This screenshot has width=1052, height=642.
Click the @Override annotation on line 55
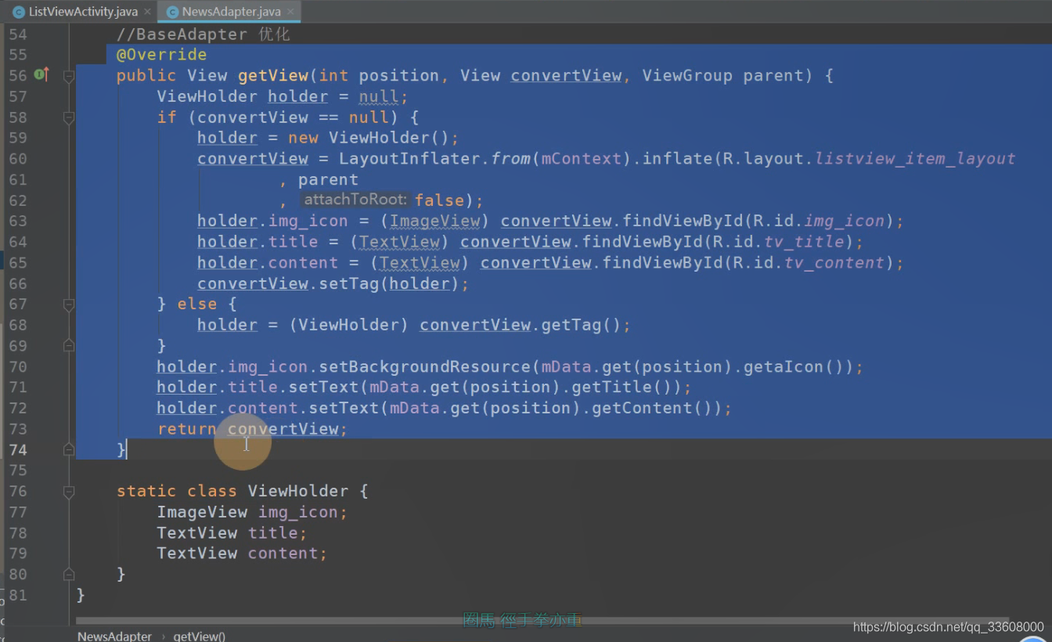(x=162, y=55)
